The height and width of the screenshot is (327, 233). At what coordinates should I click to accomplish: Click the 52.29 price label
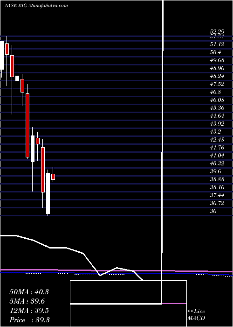(x=217, y=32)
